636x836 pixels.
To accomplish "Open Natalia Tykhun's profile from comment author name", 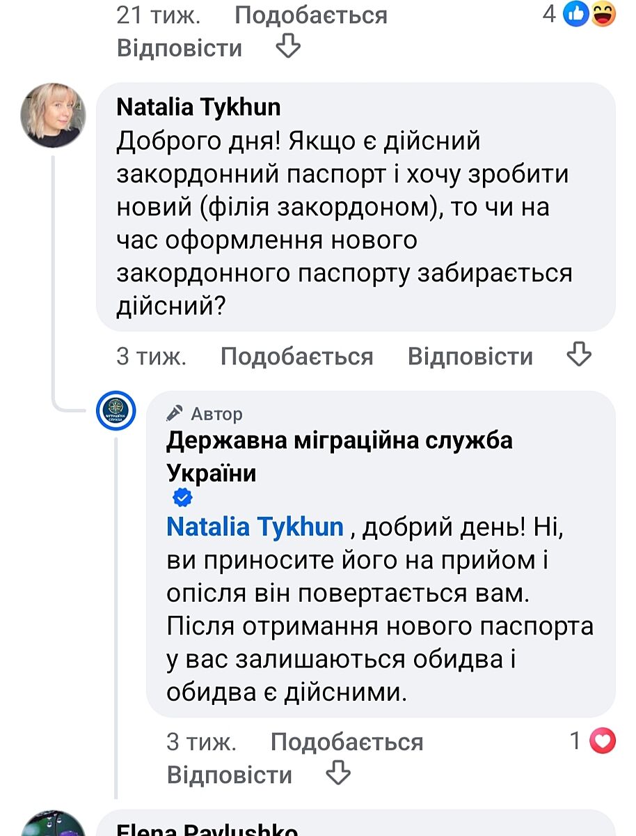I will 198,107.
